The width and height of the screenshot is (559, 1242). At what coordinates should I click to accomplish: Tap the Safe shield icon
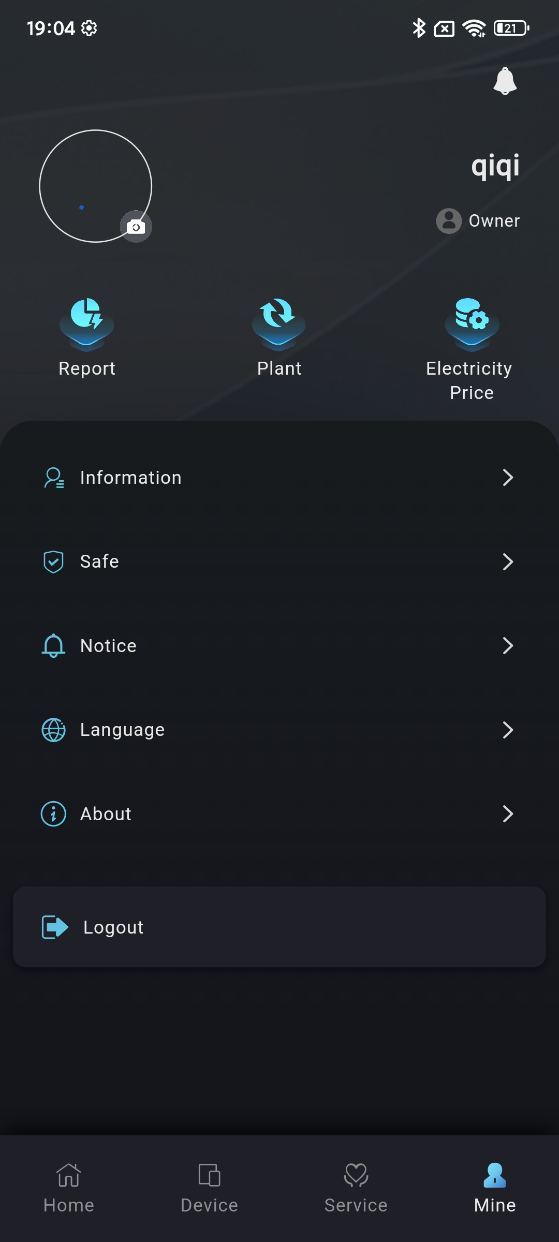(x=53, y=561)
